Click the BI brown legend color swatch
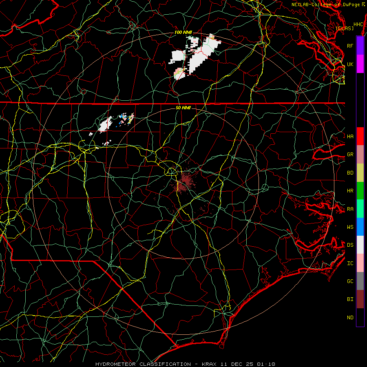Screen dimensions: 367x367 [x=360, y=299]
